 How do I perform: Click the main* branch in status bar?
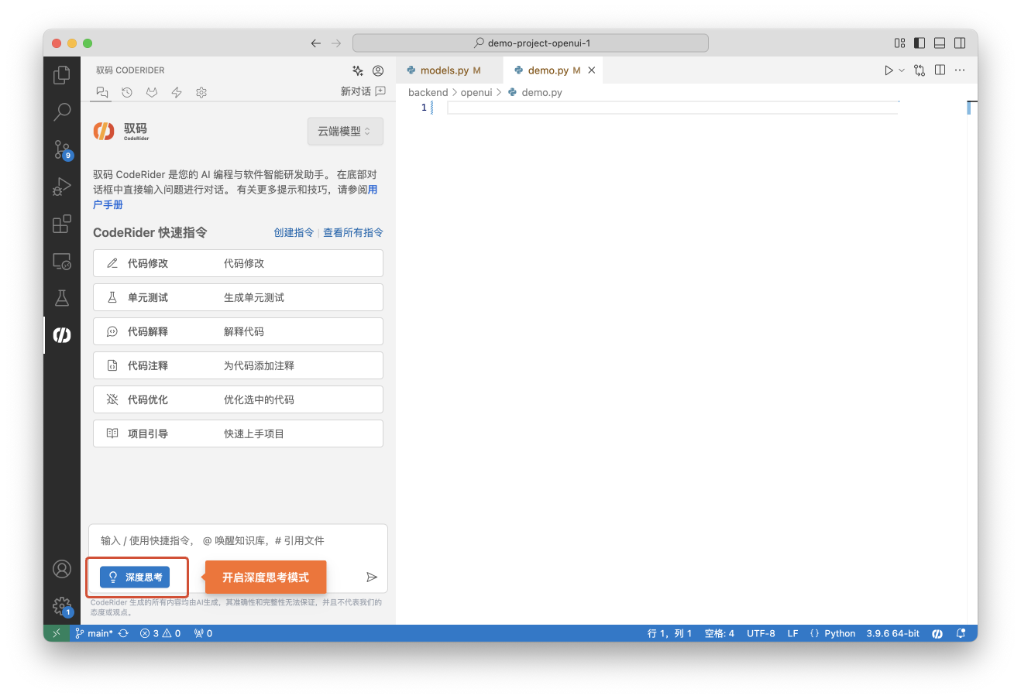click(x=94, y=633)
